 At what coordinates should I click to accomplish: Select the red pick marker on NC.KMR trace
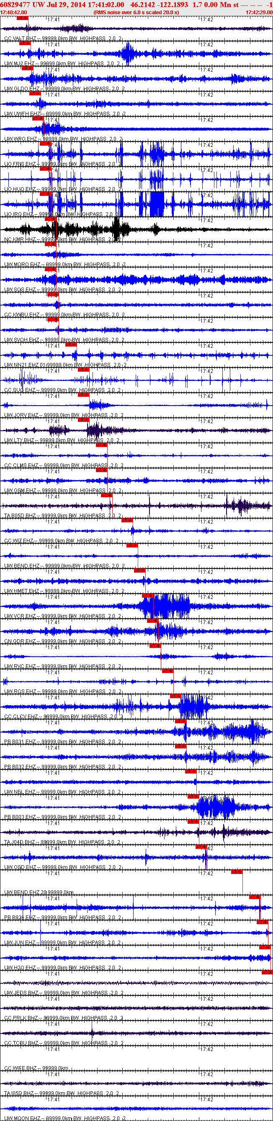tap(51, 219)
